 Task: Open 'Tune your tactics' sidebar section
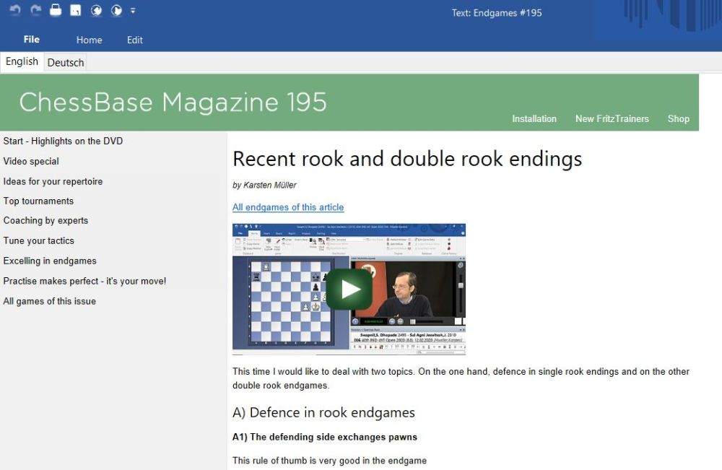[x=39, y=240]
